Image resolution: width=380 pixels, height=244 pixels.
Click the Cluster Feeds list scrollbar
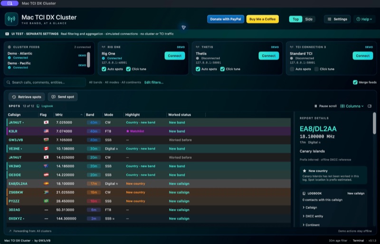(x=88, y=60)
